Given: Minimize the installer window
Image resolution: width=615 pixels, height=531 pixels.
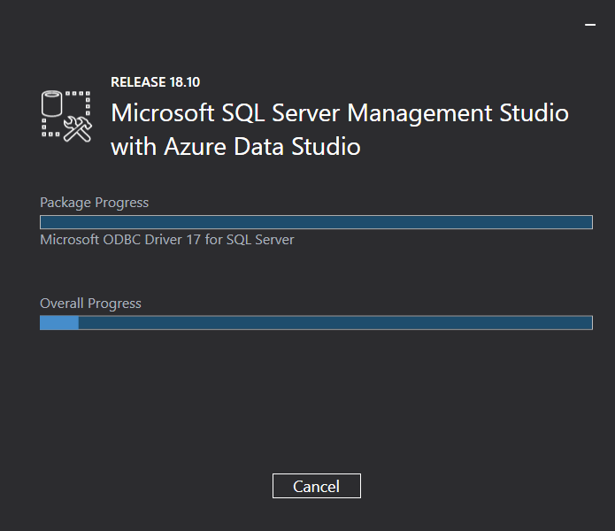Looking at the screenshot, I should click(590, 24).
